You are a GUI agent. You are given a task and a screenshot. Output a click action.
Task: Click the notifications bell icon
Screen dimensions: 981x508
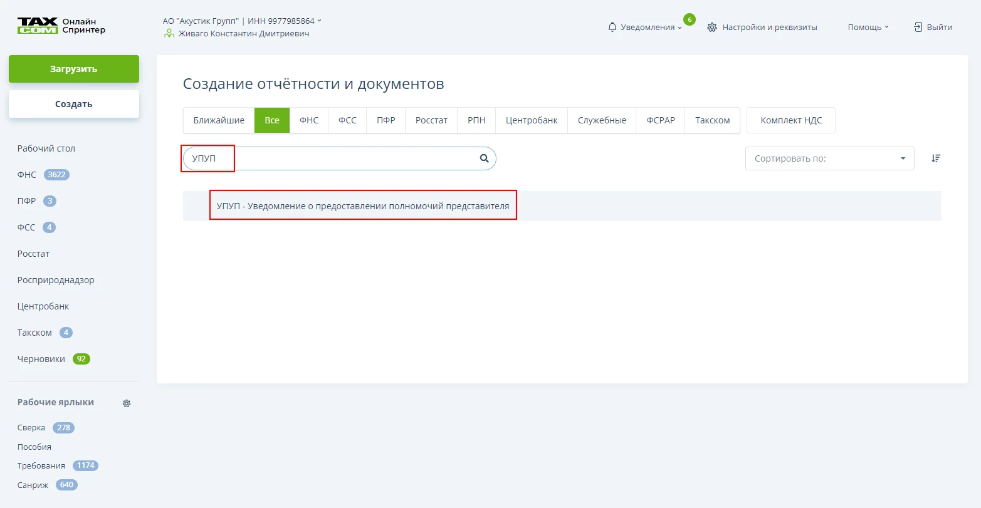pos(612,27)
